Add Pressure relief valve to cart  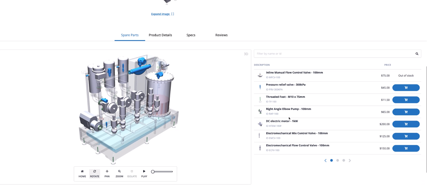tap(406, 88)
